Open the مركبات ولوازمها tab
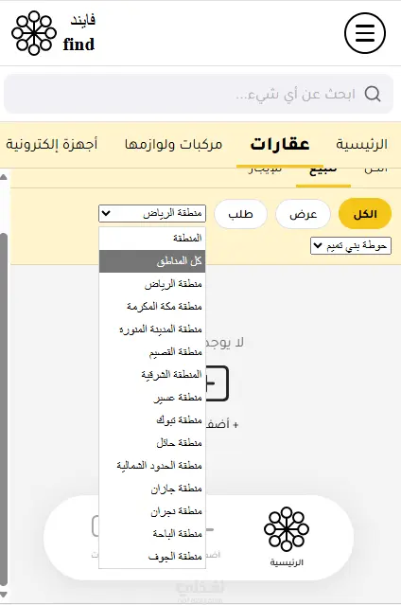Viewport: 401px width, 605px height. click(173, 144)
